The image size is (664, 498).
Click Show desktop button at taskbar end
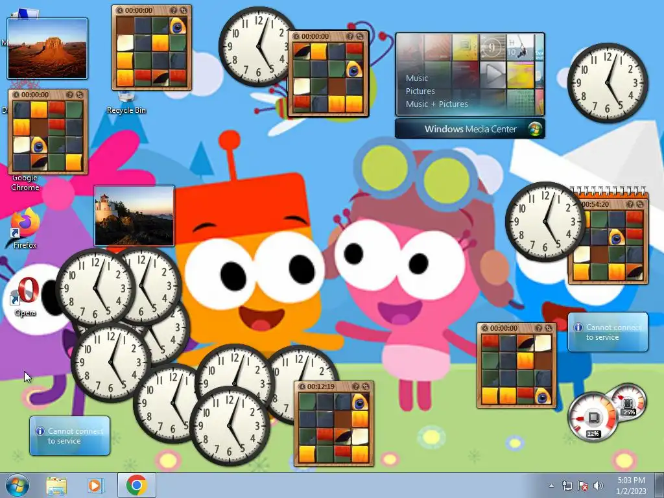tap(659, 486)
